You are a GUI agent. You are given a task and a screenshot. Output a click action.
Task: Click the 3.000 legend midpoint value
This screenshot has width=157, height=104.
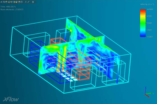click(x=149, y=23)
